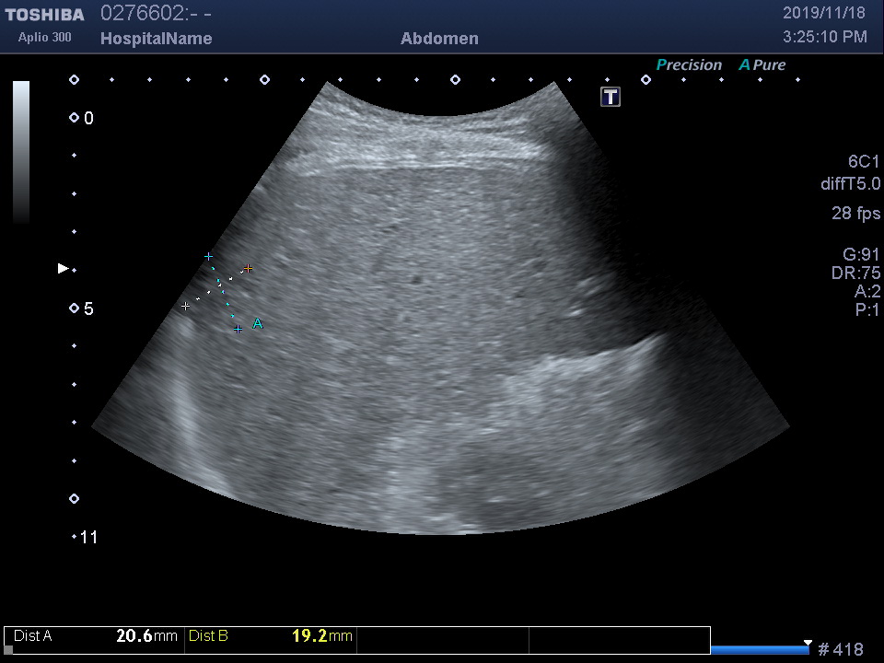Click the blue cine frame progress bar

[x=759, y=650]
